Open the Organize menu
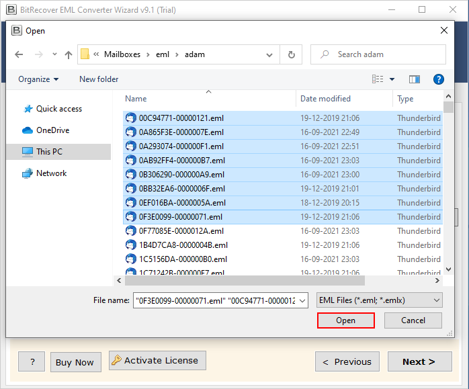Image resolution: width=469 pixels, height=389 pixels. tap(38, 79)
